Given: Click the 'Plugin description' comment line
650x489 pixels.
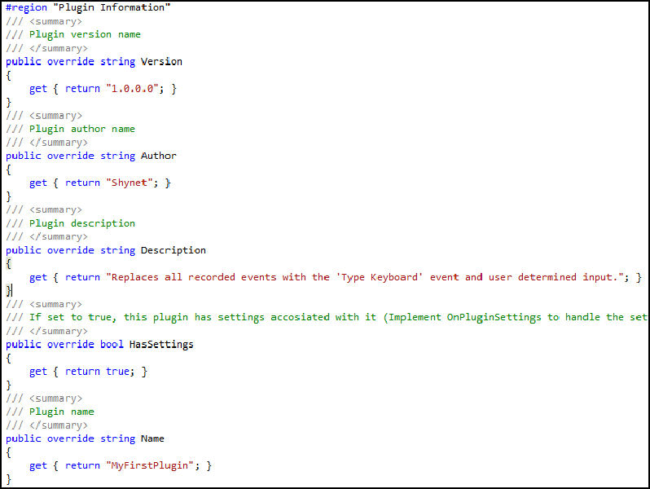Looking at the screenshot, I should point(82,223).
